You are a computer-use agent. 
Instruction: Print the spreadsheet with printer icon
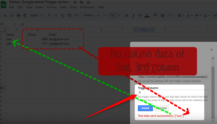click(x=18, y=15)
